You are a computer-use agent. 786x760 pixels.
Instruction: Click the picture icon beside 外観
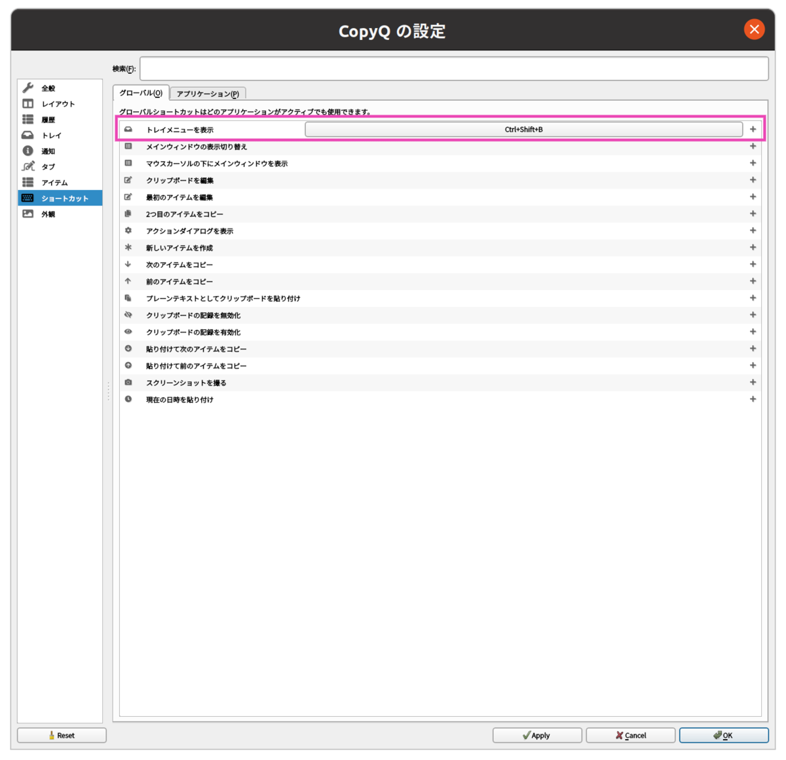[x=28, y=213]
